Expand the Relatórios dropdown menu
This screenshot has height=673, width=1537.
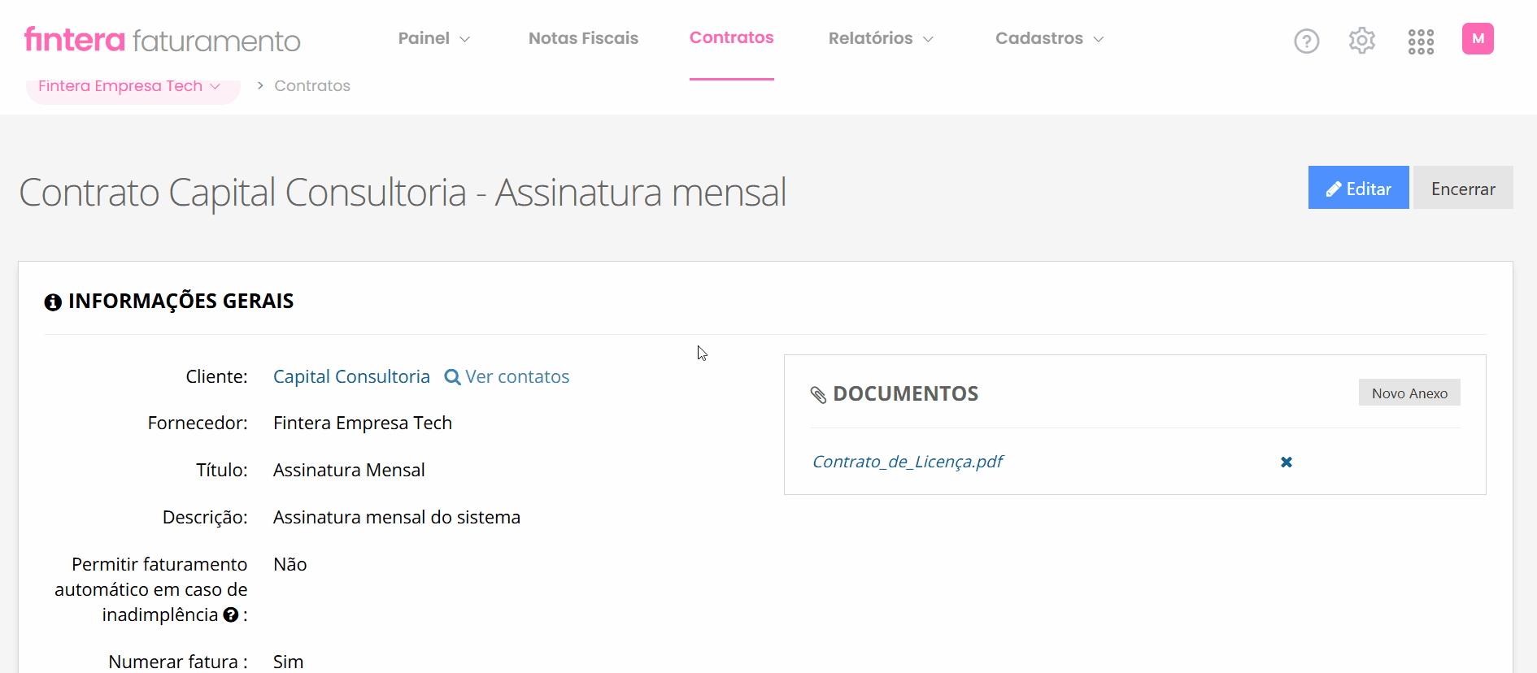pos(881,38)
